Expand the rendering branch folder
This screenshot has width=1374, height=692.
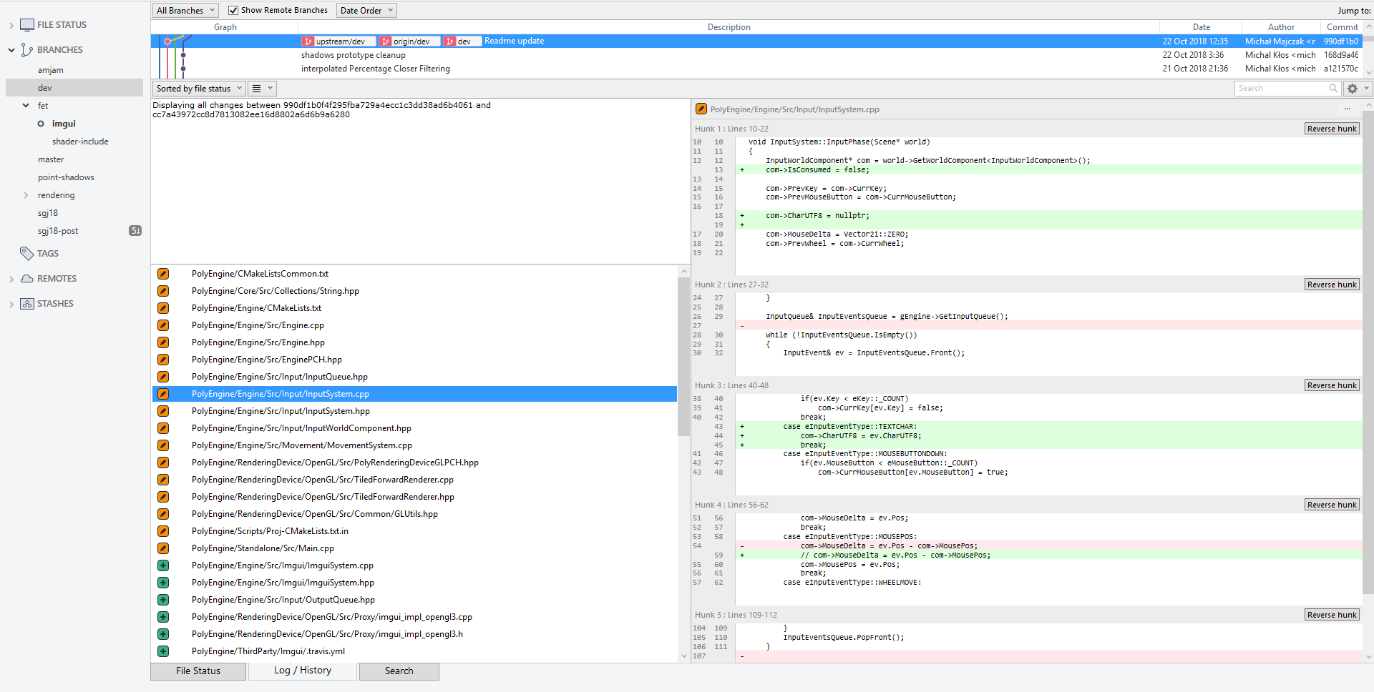click(x=26, y=195)
